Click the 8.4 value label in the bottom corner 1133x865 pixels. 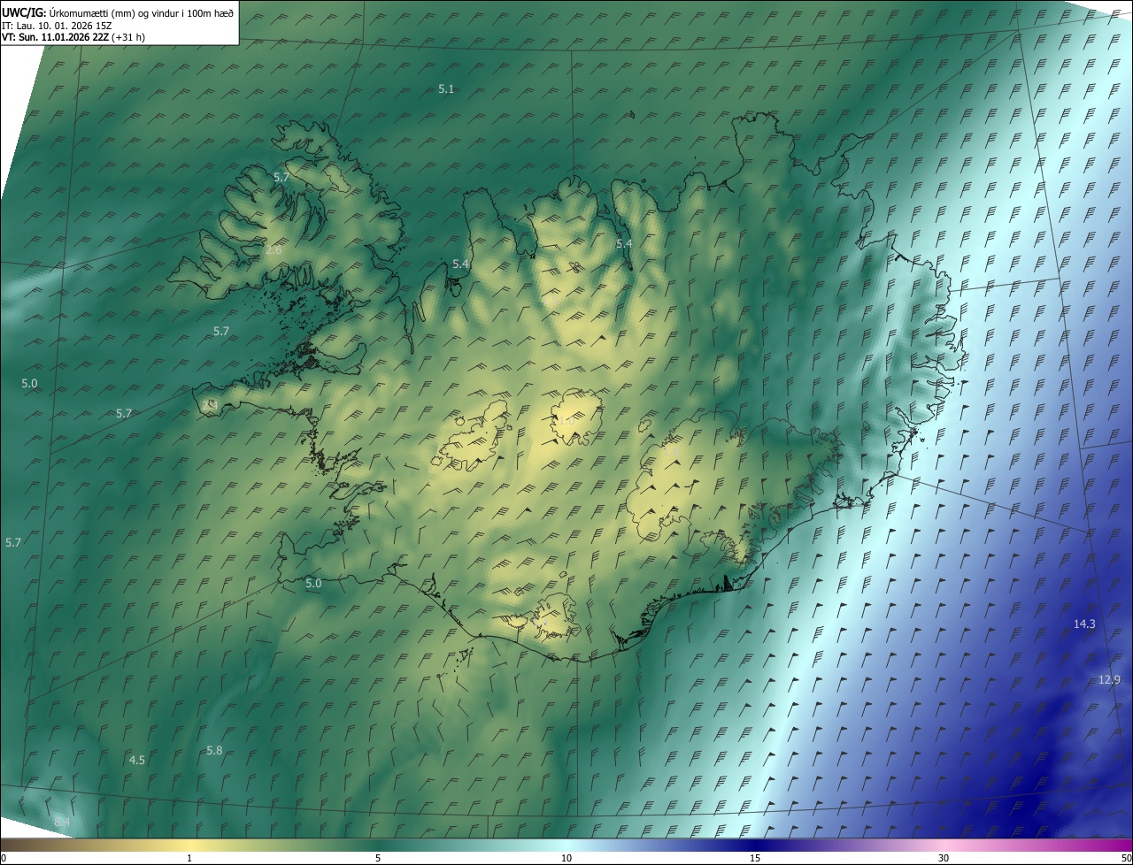(62, 823)
